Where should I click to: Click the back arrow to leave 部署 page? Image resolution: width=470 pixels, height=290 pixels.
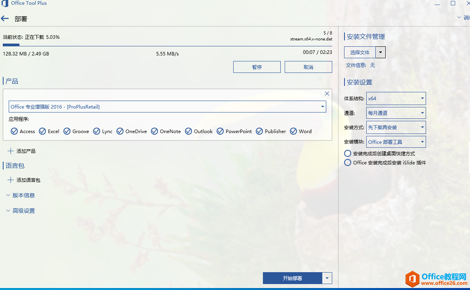pos(6,18)
